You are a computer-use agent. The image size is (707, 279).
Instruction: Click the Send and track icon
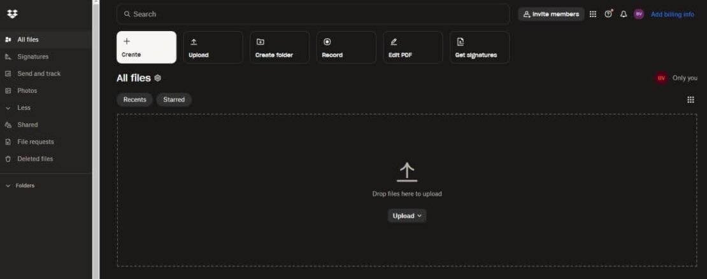tap(8, 74)
